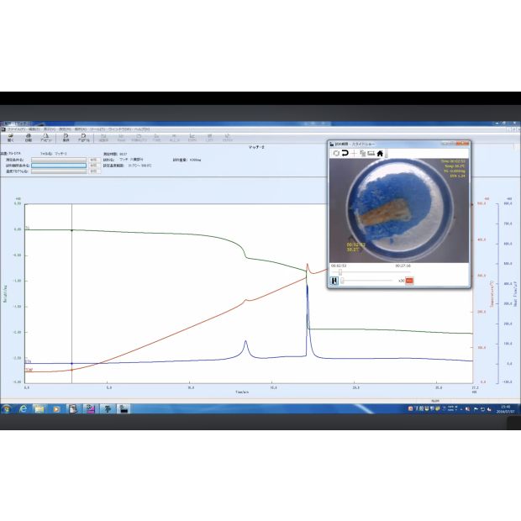Click the browse button beside measurement condition field
This screenshot has width=521, height=521.
(93, 159)
